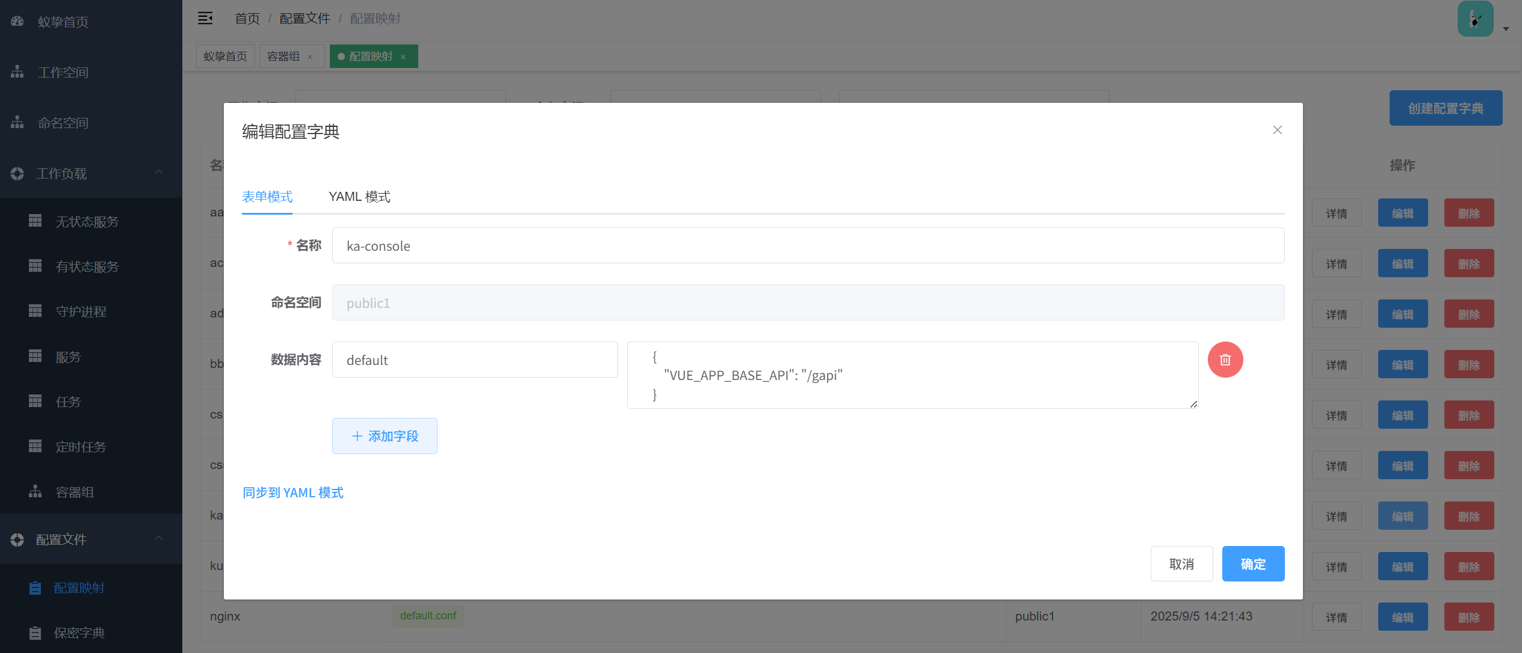Click the user avatar in top corner
This screenshot has height=653, width=1522.
click(1474, 19)
